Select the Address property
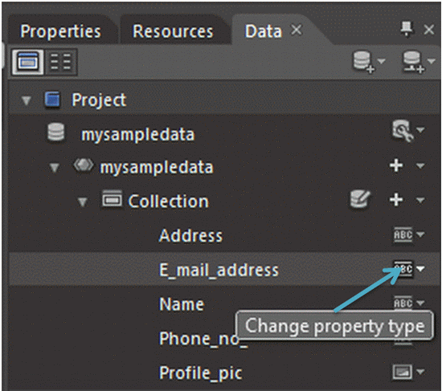The width and height of the screenshot is (442, 391). 190,235
